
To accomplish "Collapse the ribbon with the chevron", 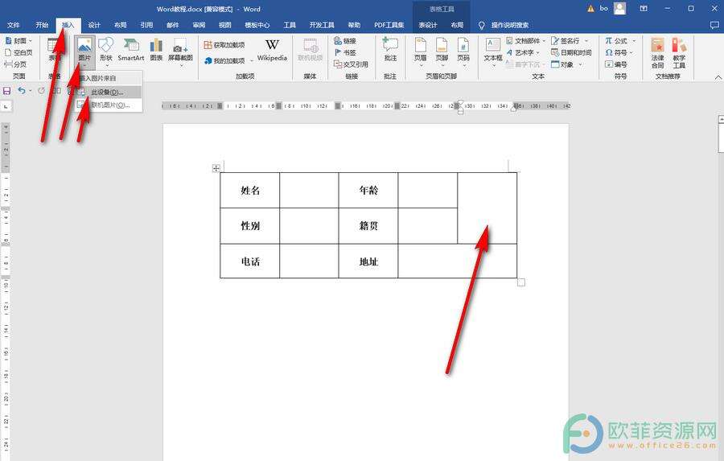I will click(x=718, y=76).
